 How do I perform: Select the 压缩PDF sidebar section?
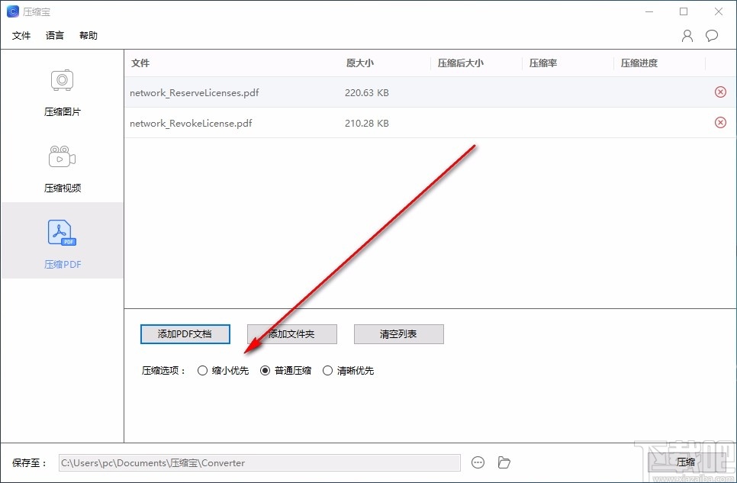pyautogui.click(x=62, y=240)
